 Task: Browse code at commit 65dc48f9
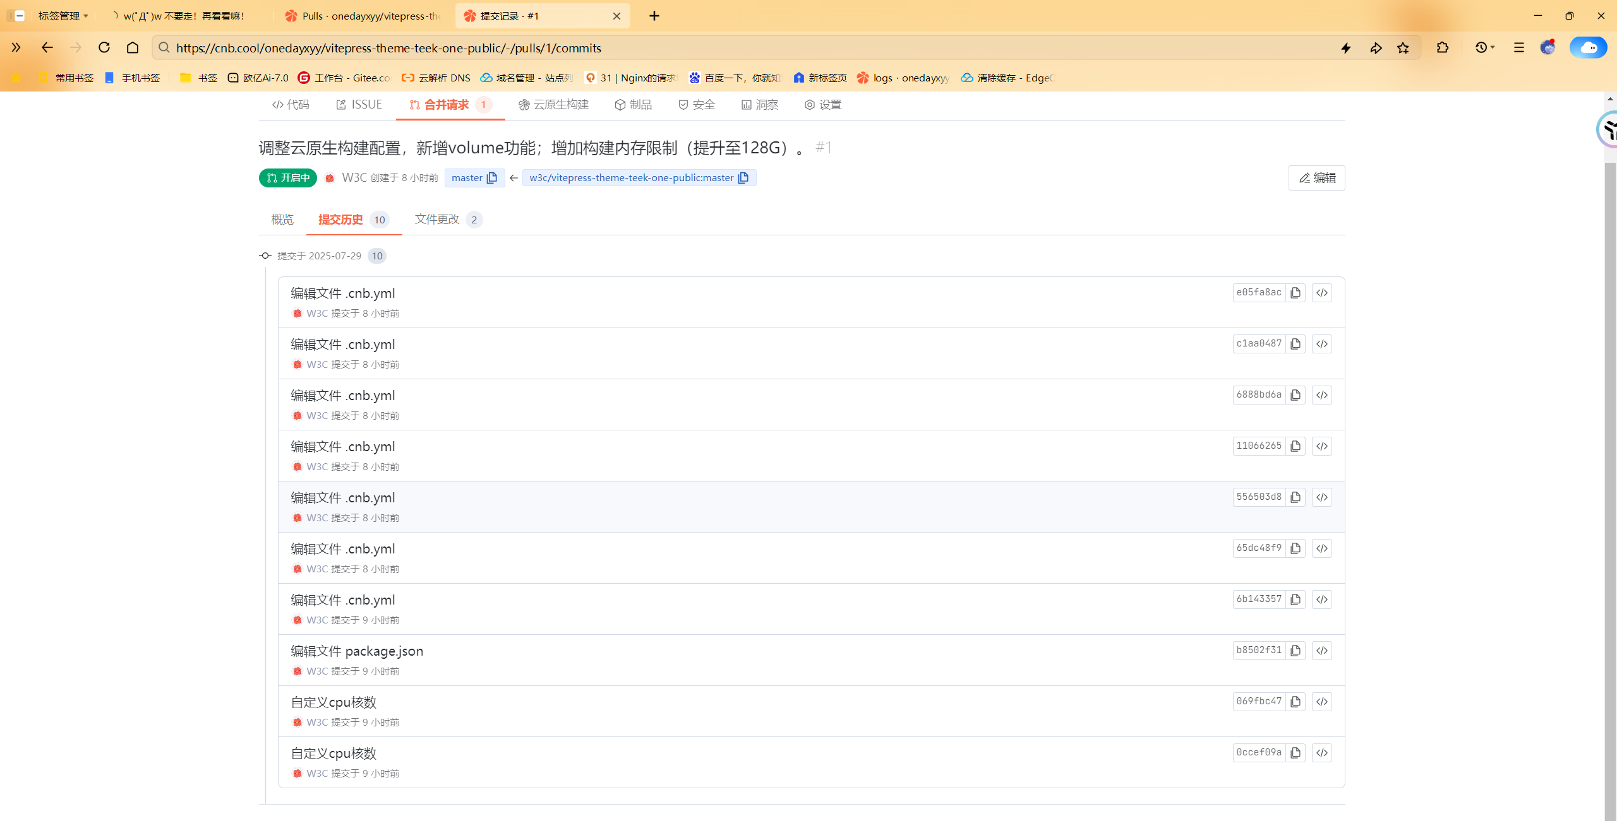(1322, 548)
